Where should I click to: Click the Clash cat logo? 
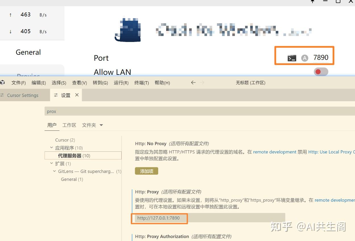[128, 30]
